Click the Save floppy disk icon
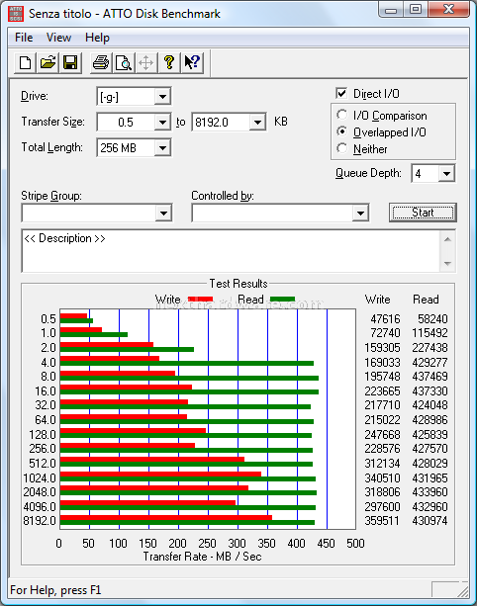Viewport: 477px width, 606px height. [70, 62]
